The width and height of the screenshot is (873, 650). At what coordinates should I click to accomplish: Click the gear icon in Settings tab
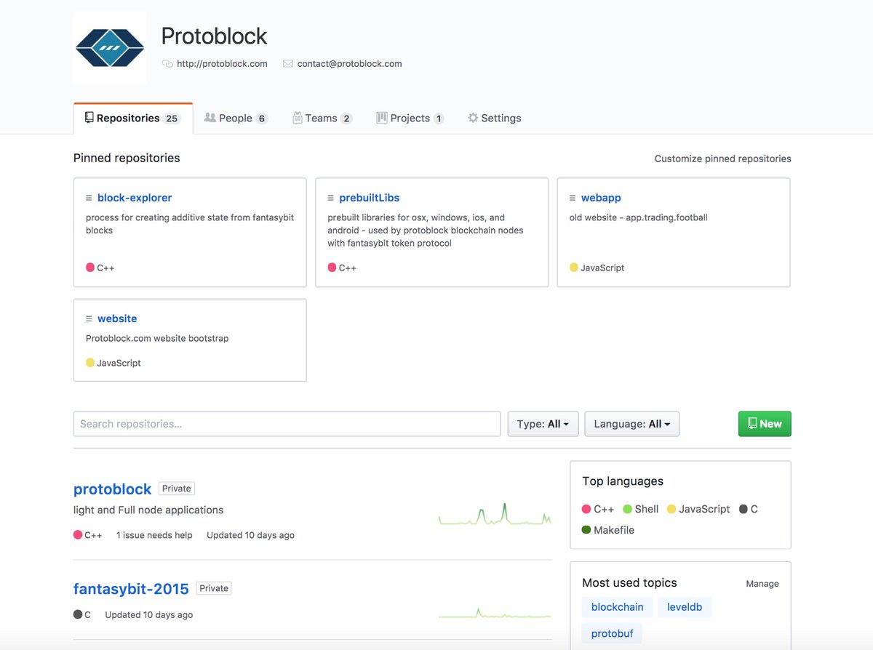coord(473,118)
